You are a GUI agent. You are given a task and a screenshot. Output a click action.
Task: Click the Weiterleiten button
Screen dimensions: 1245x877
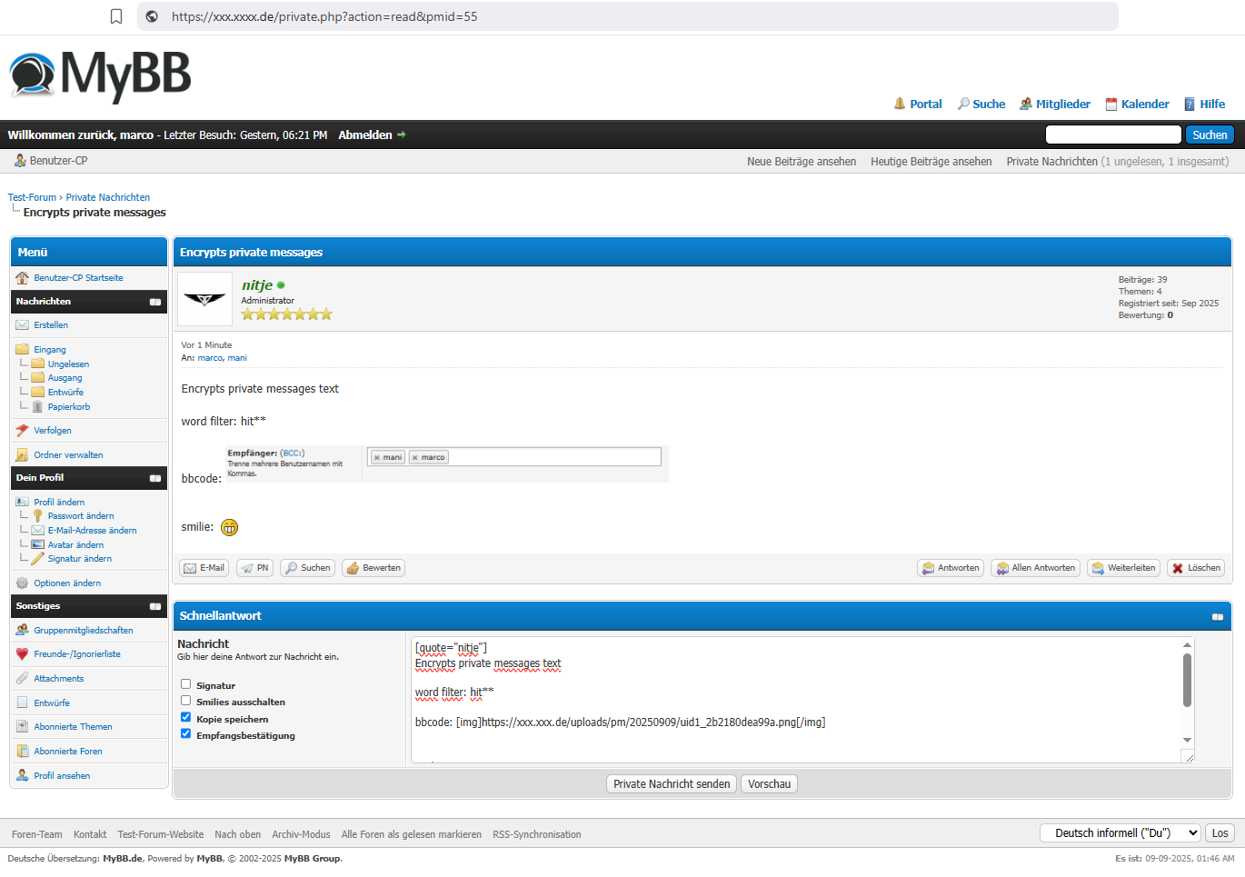click(x=1123, y=568)
